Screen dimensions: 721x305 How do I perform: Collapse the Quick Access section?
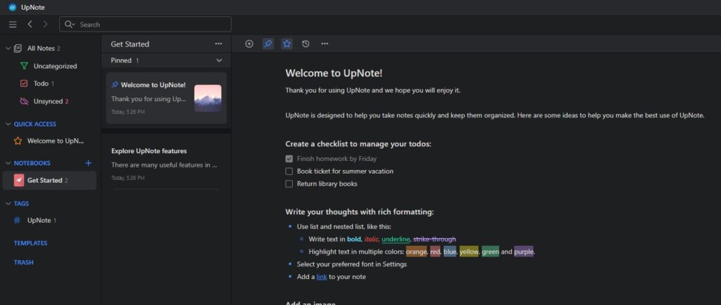(x=8, y=124)
